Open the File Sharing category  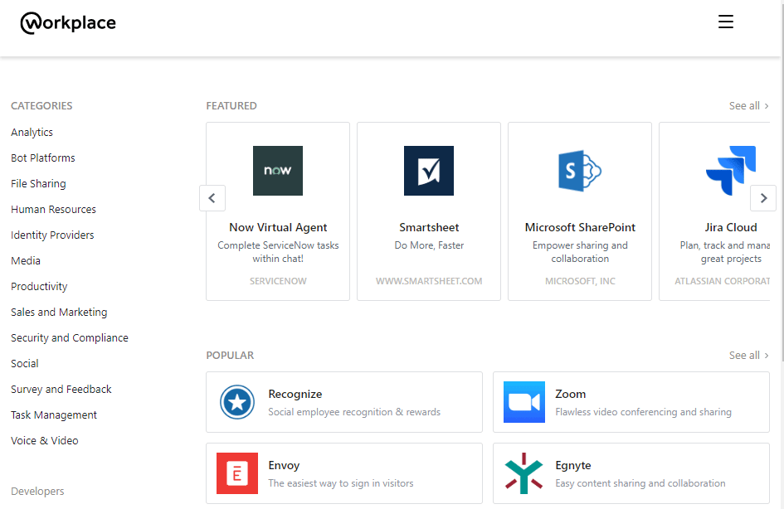pyautogui.click(x=38, y=184)
